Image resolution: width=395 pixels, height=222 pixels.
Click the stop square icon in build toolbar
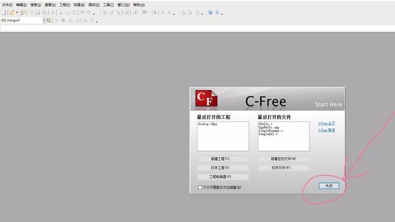[63, 20]
